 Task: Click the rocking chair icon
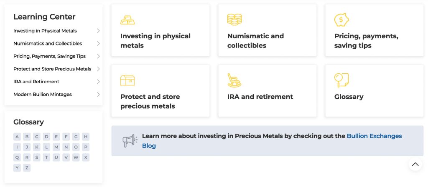click(x=234, y=80)
